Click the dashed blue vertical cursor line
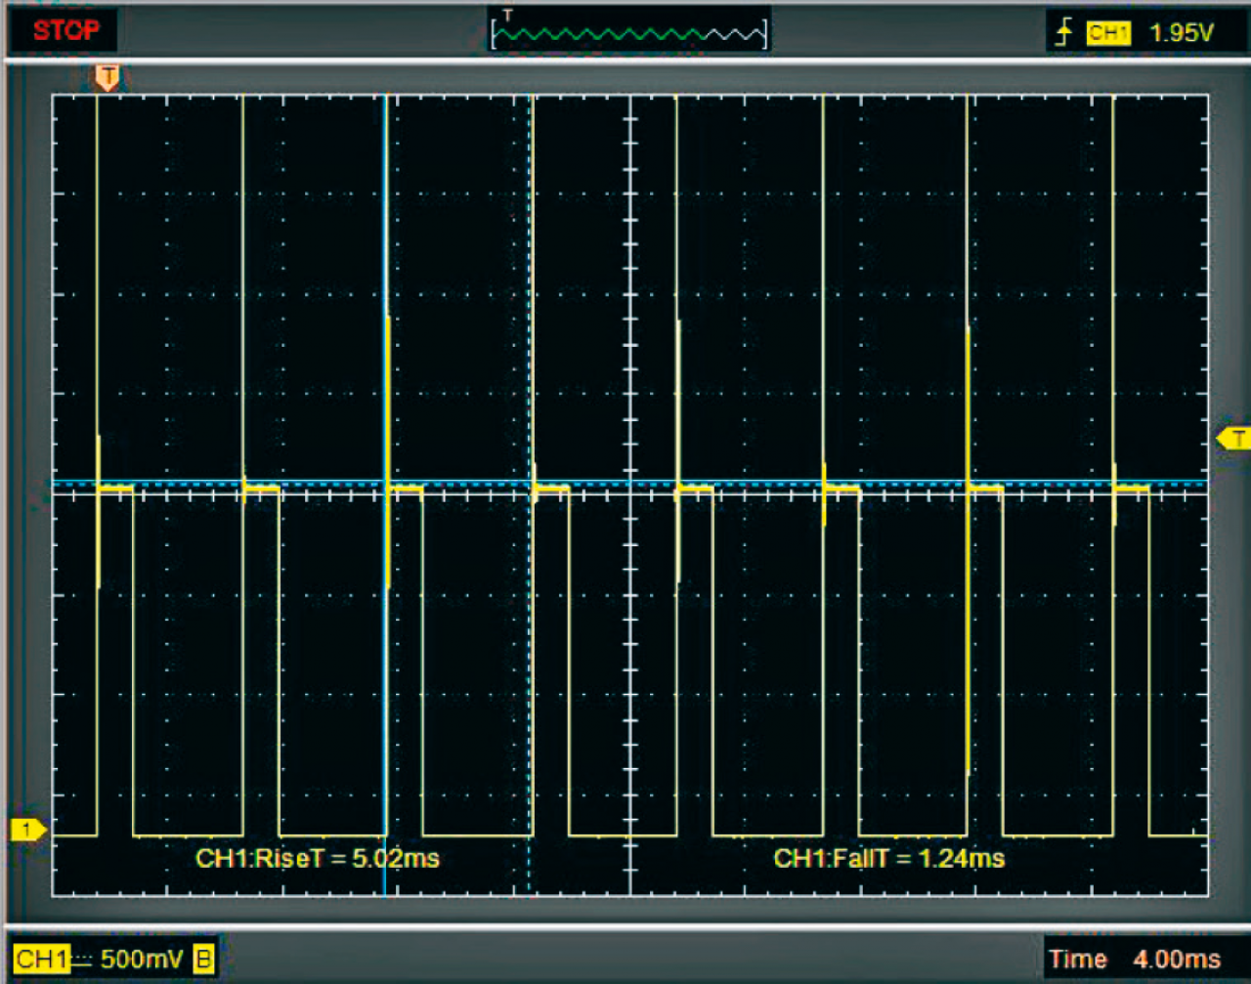 click(x=530, y=494)
